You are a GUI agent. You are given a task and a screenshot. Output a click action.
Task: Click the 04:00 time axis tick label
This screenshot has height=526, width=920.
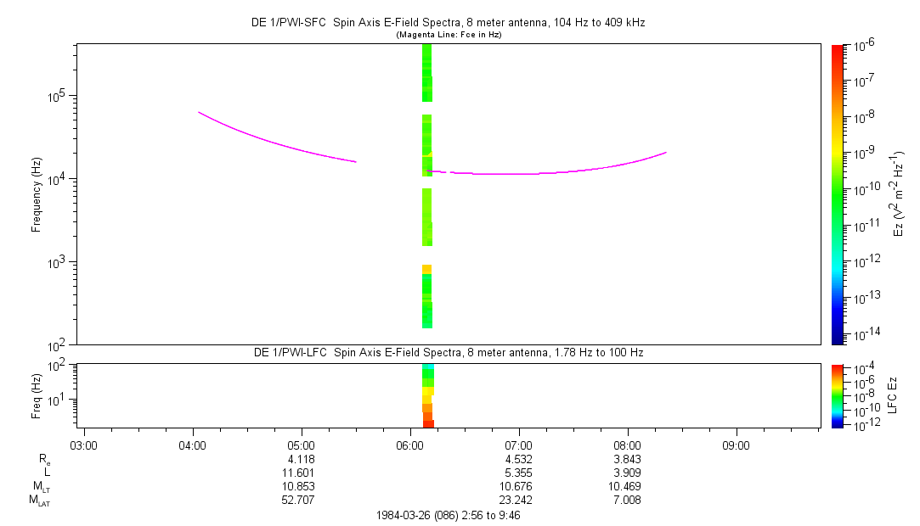pyautogui.click(x=192, y=445)
